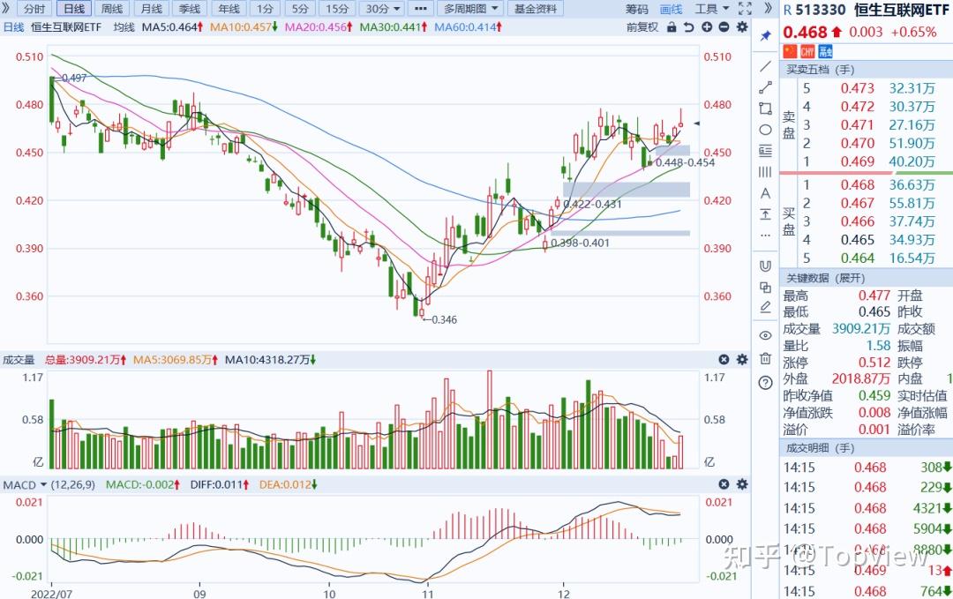The width and height of the screenshot is (953, 599).
Task: Close the volume indicator panel
Action: 724,360
